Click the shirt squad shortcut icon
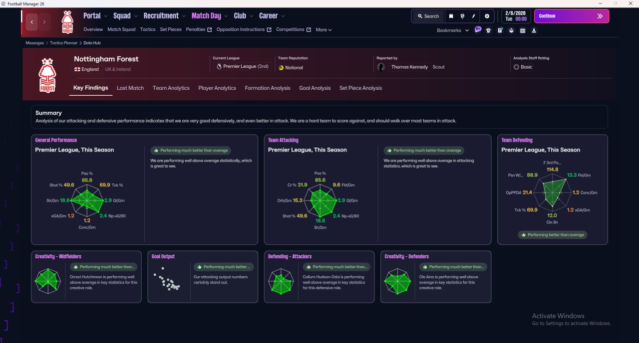 (488, 30)
